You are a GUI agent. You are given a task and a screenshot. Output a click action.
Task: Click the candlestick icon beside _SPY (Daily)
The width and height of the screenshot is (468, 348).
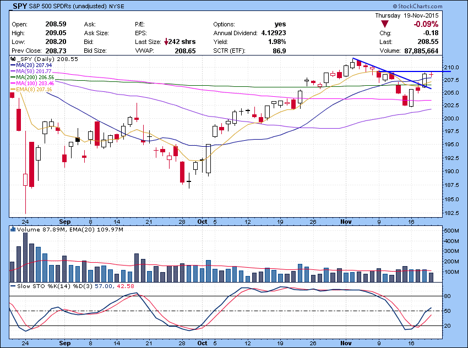click(13, 59)
